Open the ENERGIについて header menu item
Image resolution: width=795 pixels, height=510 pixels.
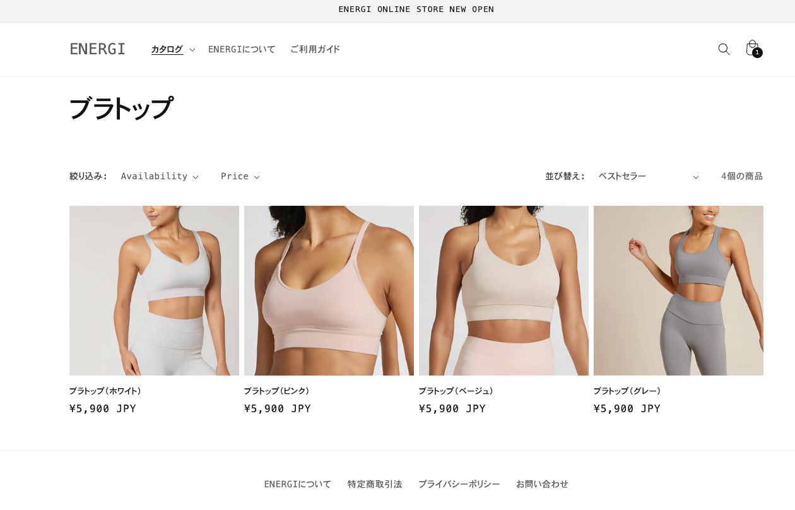click(x=242, y=49)
